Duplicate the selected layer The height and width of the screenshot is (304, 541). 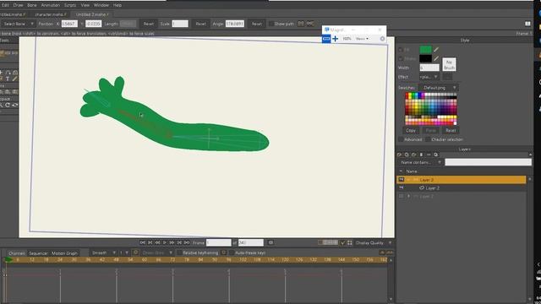click(407, 155)
